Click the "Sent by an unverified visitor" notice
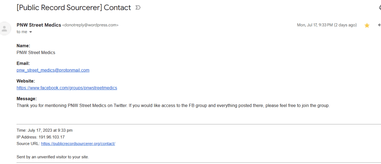The height and width of the screenshot is (164, 381). coord(53,157)
